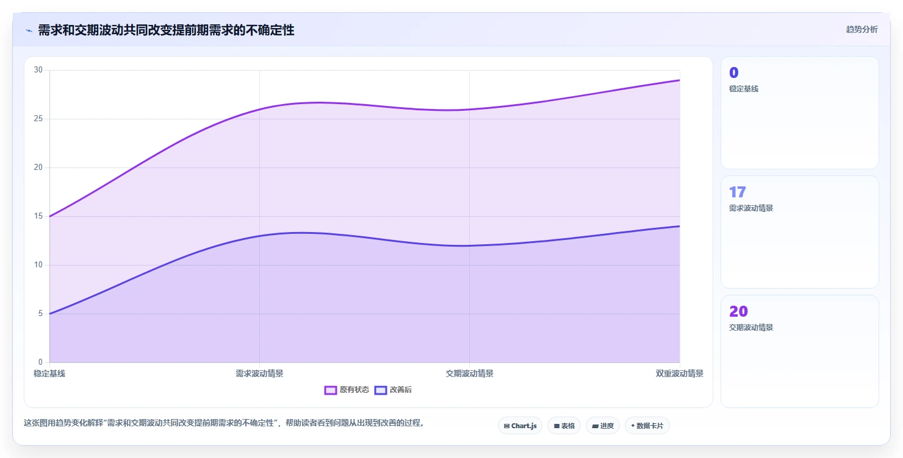Click the progress icon in 进度 tag

point(595,426)
